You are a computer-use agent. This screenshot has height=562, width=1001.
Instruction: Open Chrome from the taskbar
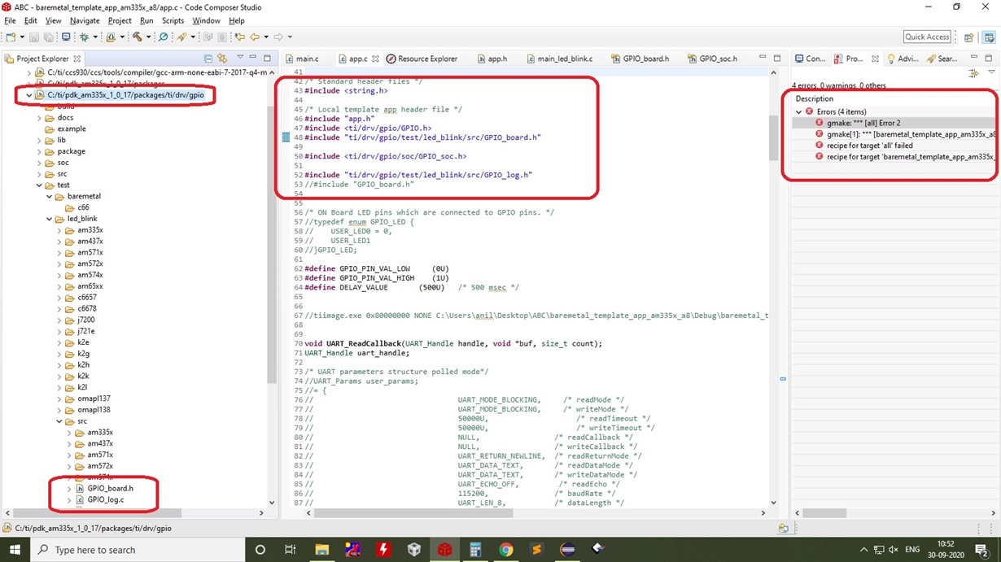pyautogui.click(x=506, y=550)
